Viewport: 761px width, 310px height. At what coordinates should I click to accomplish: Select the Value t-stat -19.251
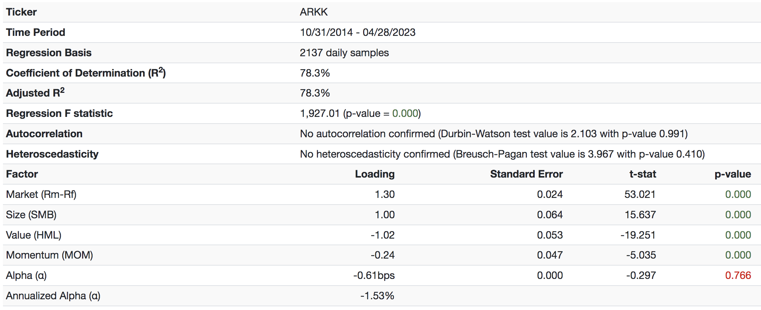click(638, 235)
